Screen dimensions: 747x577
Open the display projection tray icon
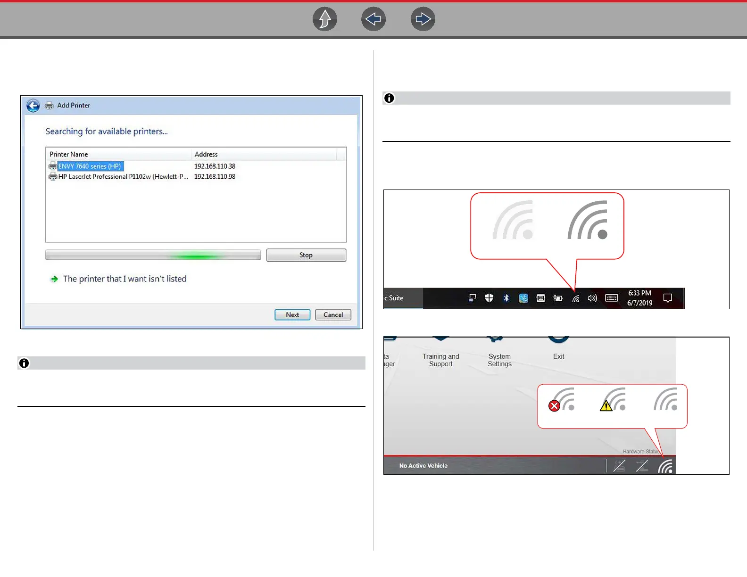[x=472, y=298]
